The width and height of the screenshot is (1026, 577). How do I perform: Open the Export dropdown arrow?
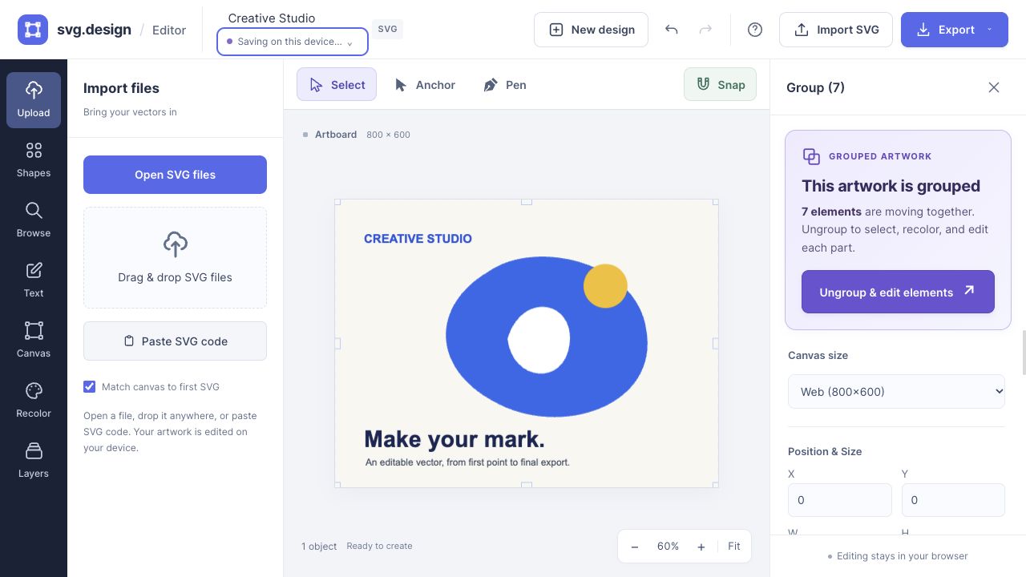[989, 30]
